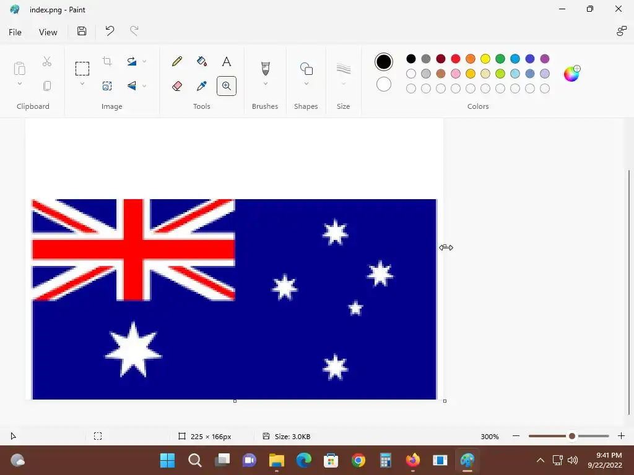Select the Pencil tool
The width and height of the screenshot is (634, 475).
tap(176, 61)
